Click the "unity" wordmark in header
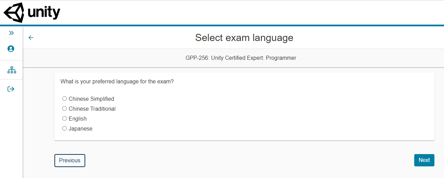This screenshot has height=178, width=444. [44, 13]
